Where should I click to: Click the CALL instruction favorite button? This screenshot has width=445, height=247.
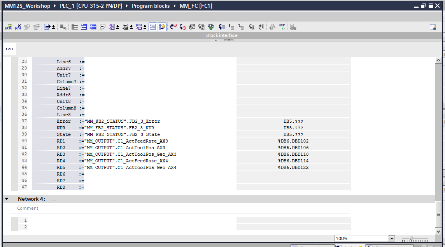click(x=10, y=49)
